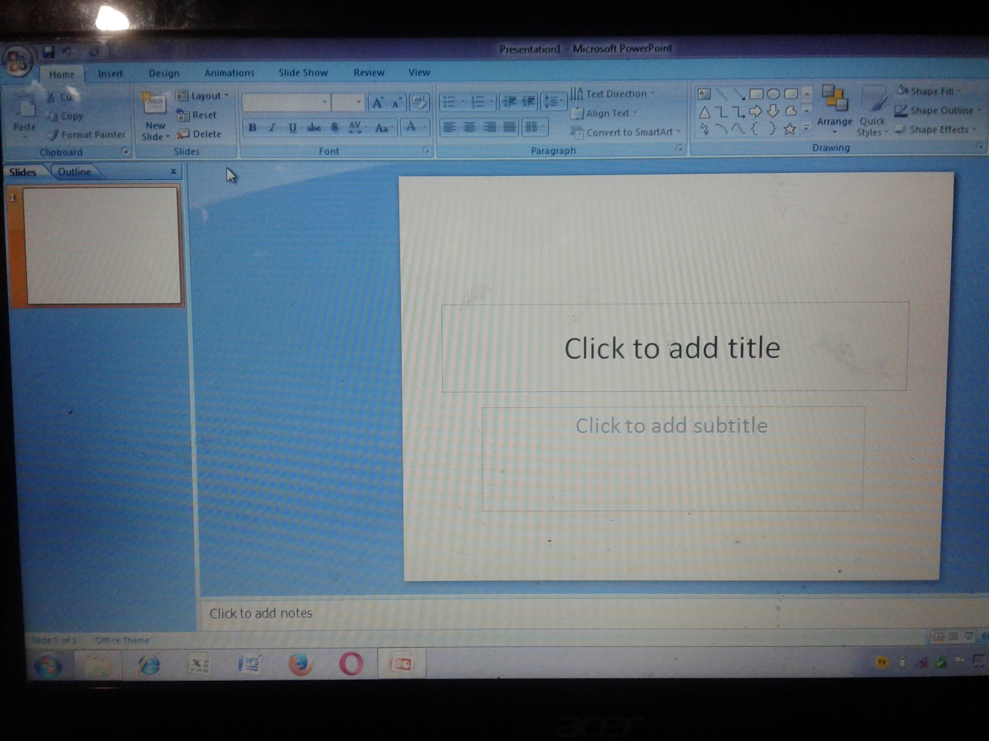Toggle Text Shadow effect
Image resolution: width=989 pixels, height=741 pixels.
[x=334, y=128]
